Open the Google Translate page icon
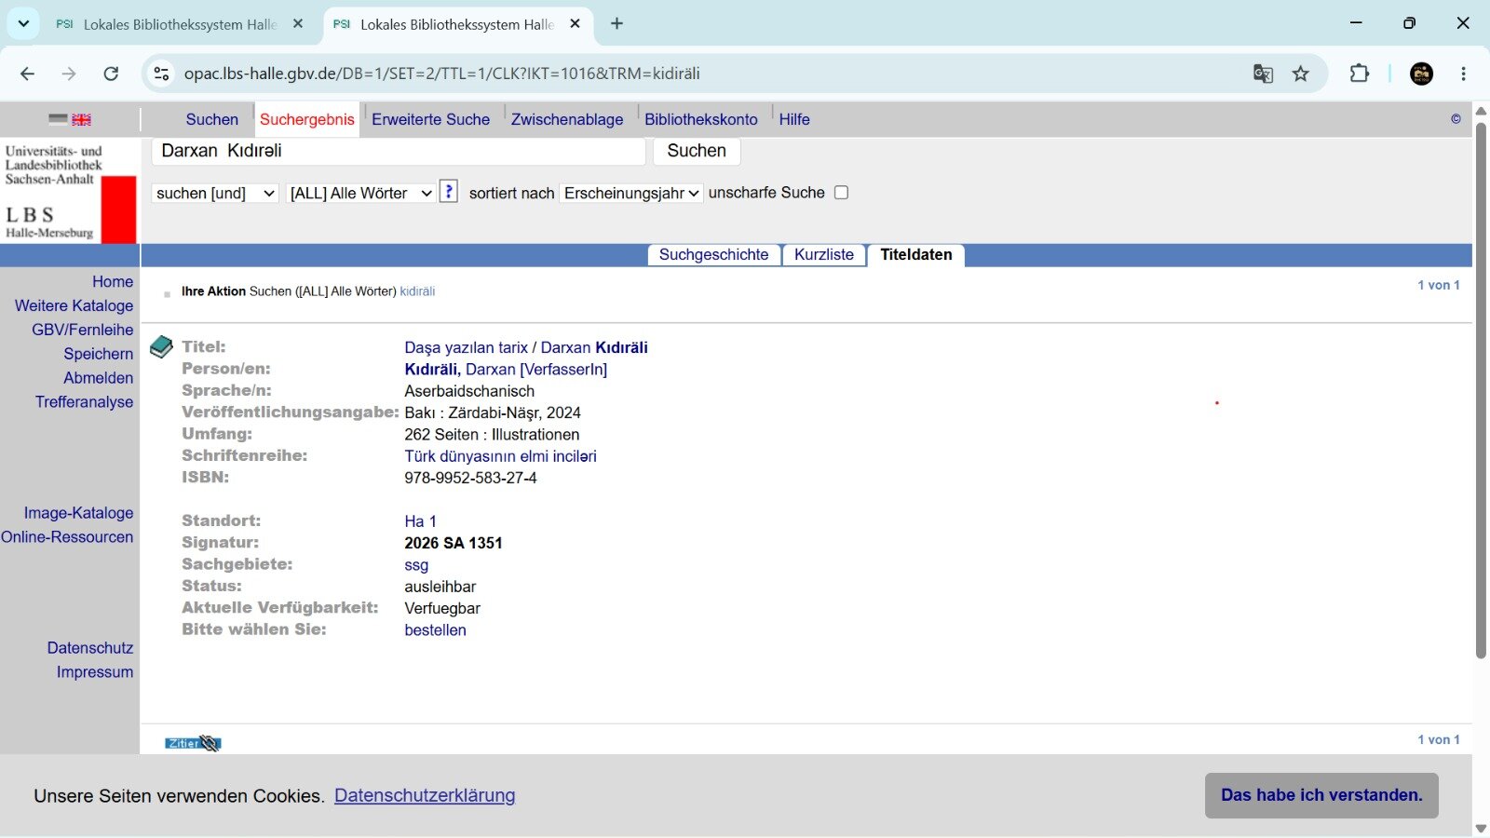 point(1263,74)
